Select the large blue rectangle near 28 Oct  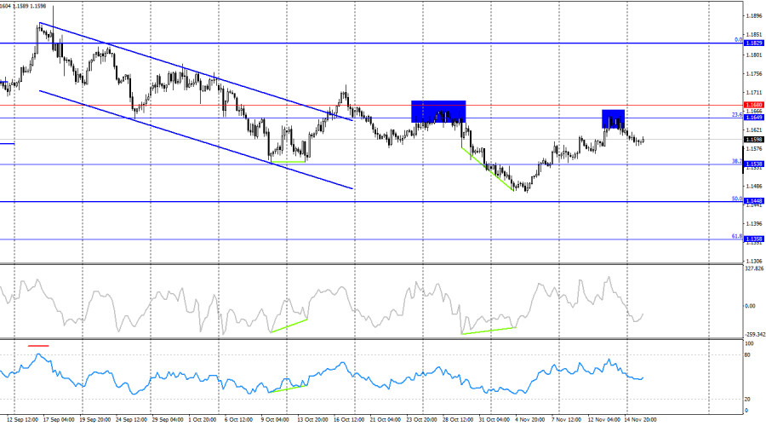[x=438, y=112]
